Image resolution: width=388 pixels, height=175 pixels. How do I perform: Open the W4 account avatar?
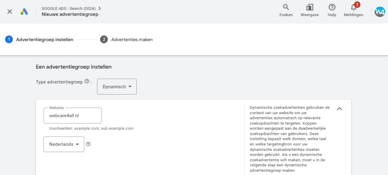[380, 11]
